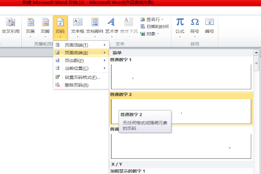261x174 pixels.
Task: Open the 当前位置(C) submenu
Action: click(x=81, y=68)
